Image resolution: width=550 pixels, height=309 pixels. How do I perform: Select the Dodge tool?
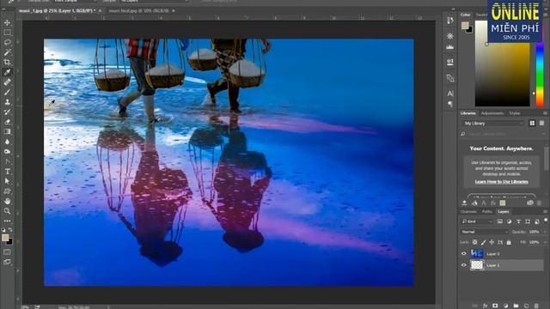click(7, 152)
